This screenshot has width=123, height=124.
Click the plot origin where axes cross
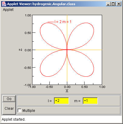coord(67,50)
